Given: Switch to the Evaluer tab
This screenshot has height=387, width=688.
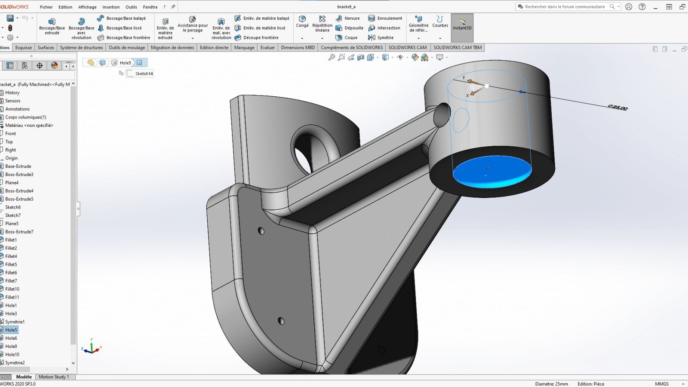Looking at the screenshot, I should click(267, 47).
